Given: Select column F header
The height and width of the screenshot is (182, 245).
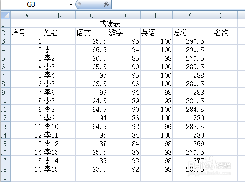Looking at the screenshot, I should pos(189,15).
